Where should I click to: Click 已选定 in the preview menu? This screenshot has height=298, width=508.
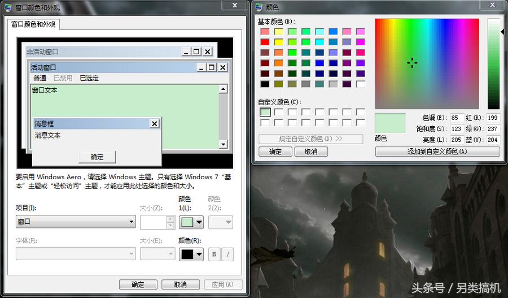tap(89, 78)
